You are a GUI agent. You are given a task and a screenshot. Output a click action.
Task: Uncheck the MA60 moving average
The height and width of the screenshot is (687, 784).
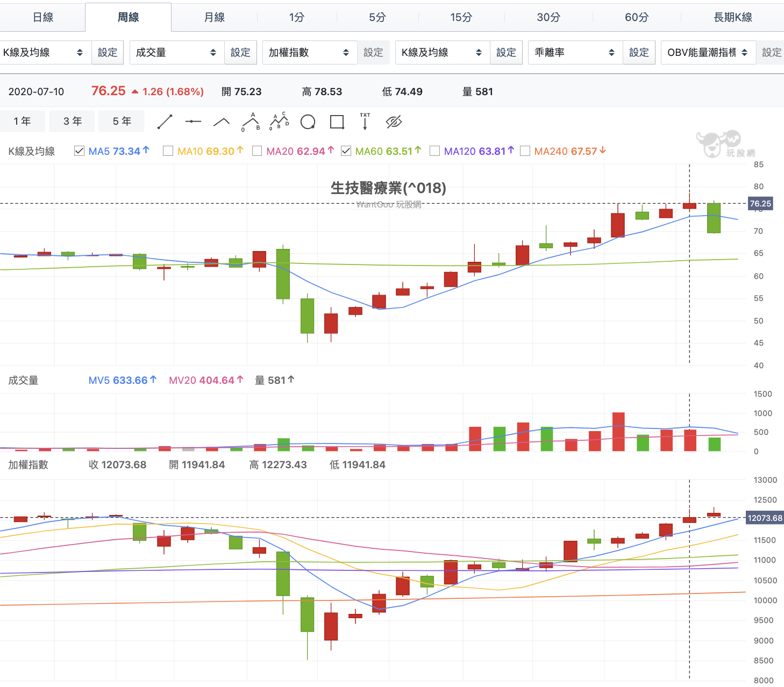[346, 151]
